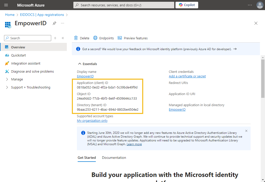
Task: Open Integration assistant
Action: point(25,63)
